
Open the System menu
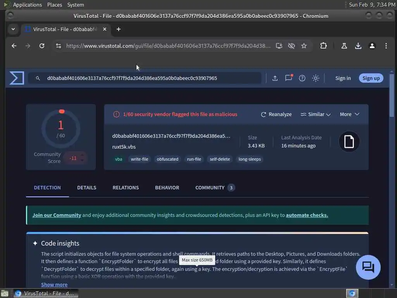coord(76,5)
